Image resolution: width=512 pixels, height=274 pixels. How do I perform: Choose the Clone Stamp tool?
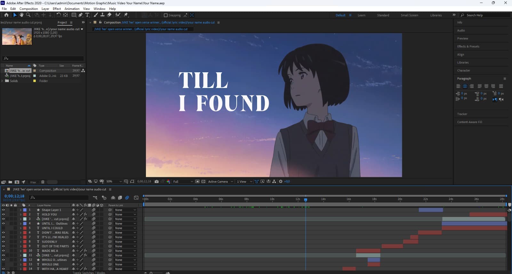pos(102,15)
